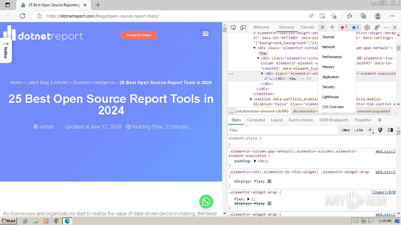Select Sources from the tools menu

click(337, 37)
